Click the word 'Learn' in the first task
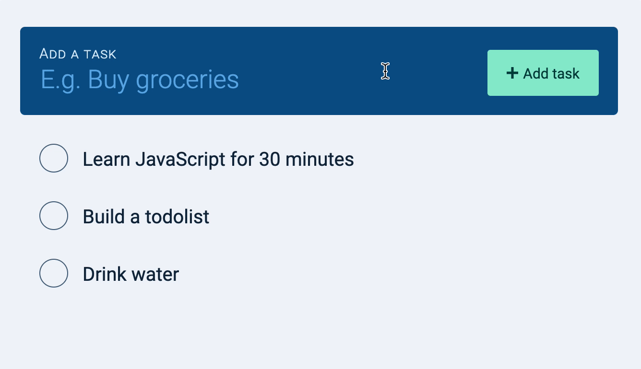The image size is (641, 369). coord(106,159)
